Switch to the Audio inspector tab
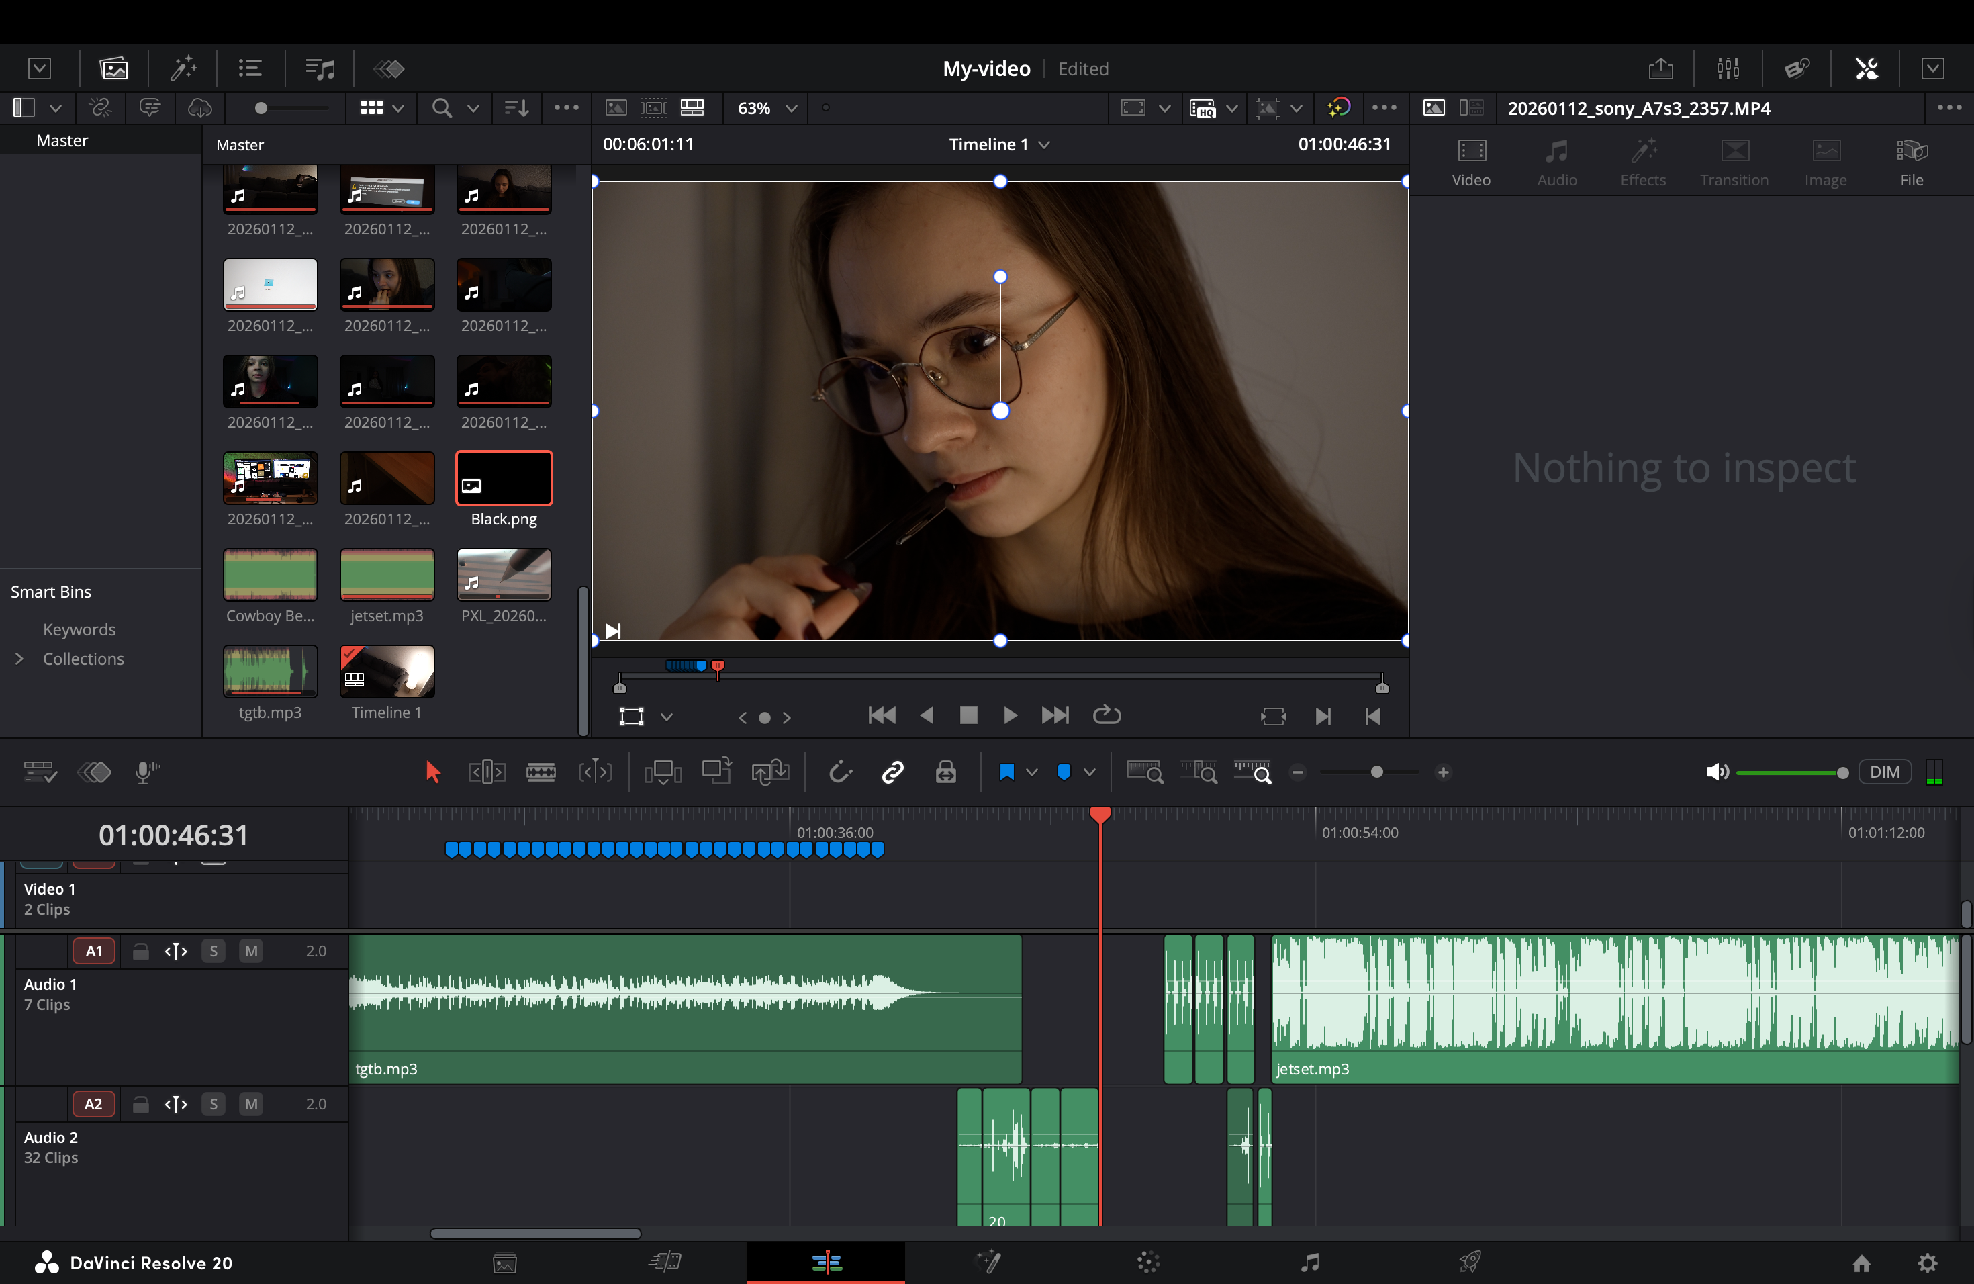1974x1284 pixels. (x=1557, y=162)
